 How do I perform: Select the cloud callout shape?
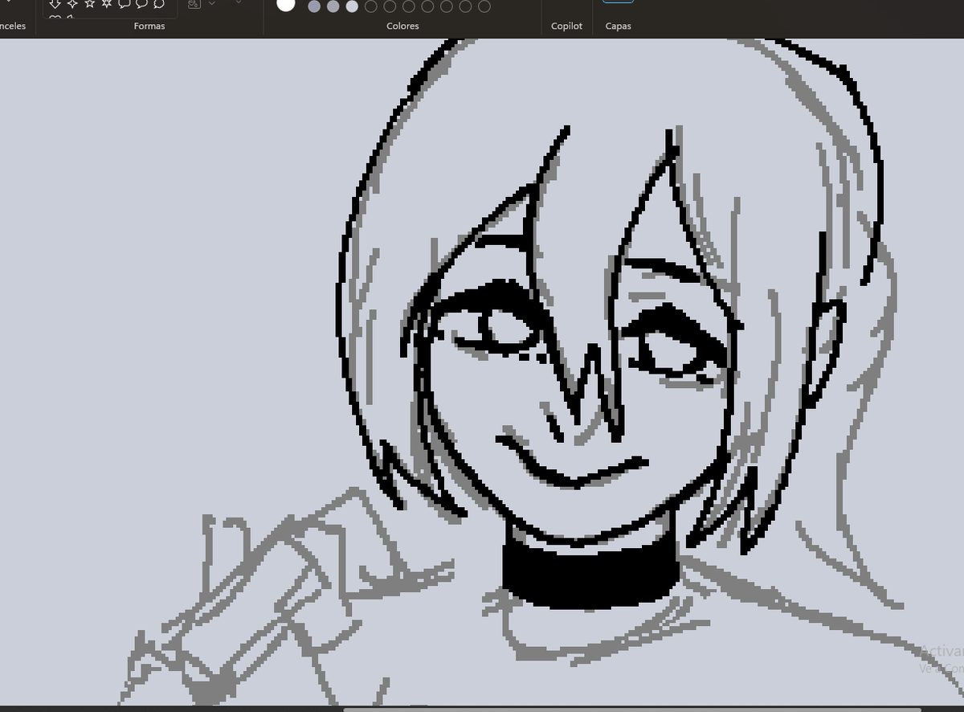click(159, 3)
